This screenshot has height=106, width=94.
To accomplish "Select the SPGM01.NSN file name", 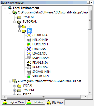I will (x=41, y=72).
